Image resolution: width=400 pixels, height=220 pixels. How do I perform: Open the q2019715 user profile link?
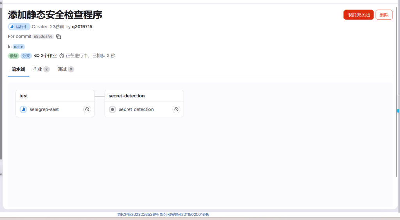coord(82,27)
